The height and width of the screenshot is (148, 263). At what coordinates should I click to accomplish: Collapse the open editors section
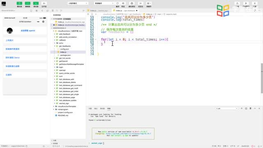pyautogui.click(x=52, y=19)
